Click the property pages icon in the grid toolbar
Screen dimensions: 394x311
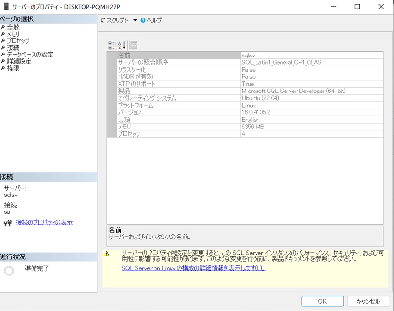[x=133, y=45]
